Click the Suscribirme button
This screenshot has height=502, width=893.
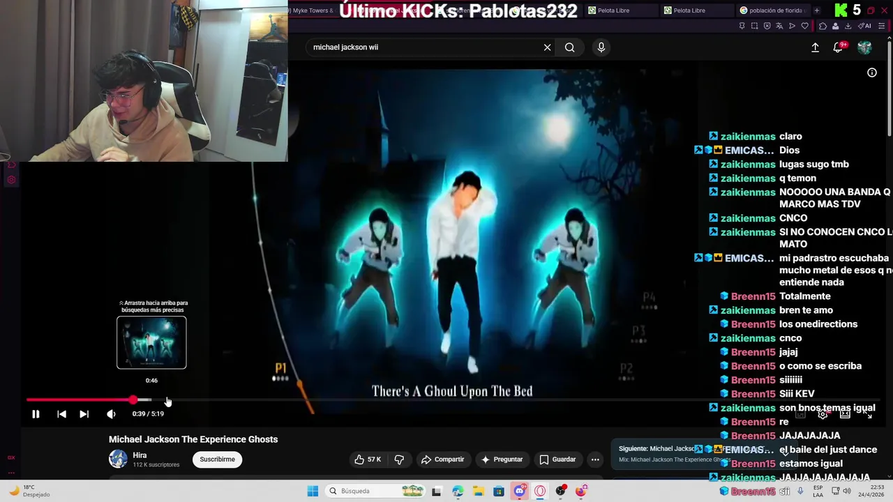click(x=217, y=459)
